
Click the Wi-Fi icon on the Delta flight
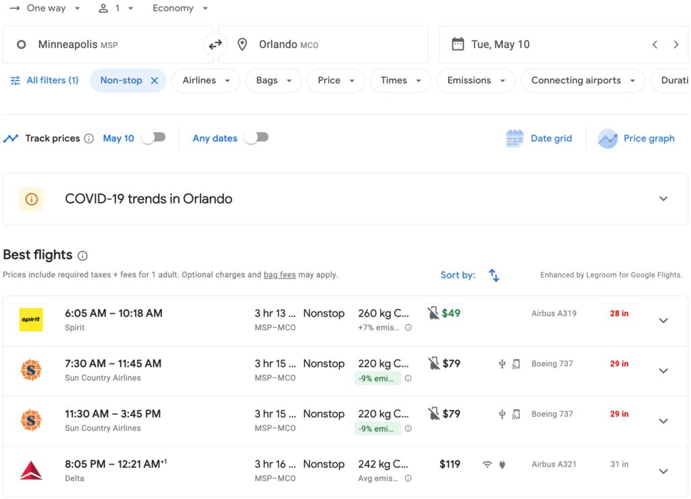485,464
